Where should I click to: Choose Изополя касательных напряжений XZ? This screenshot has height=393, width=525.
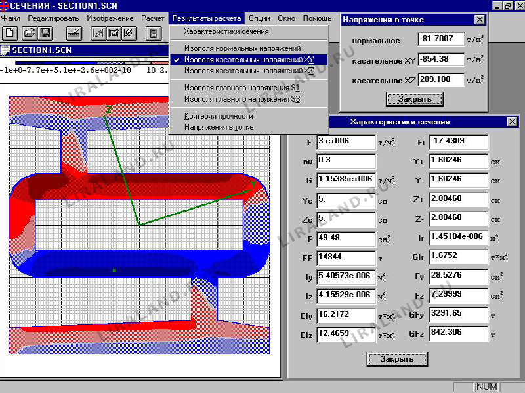click(248, 71)
